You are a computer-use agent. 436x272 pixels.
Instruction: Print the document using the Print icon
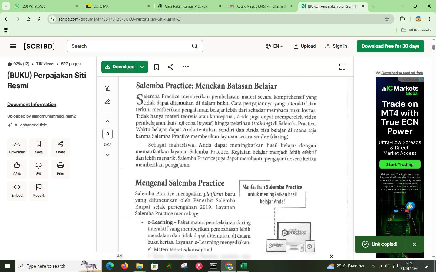pos(60,169)
